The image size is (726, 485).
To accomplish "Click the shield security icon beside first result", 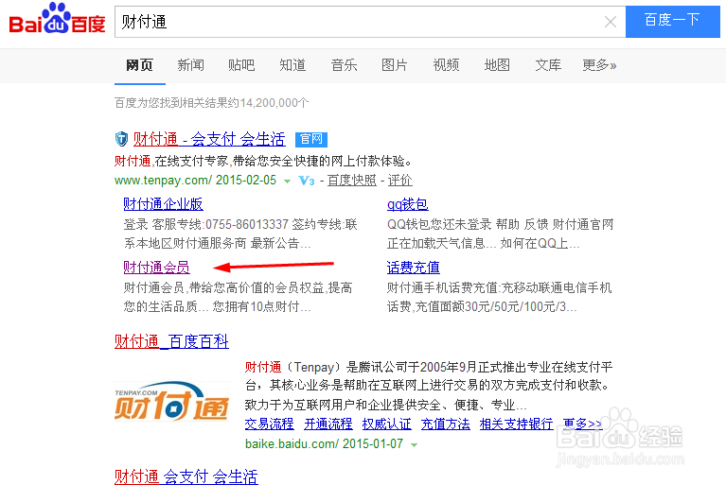I will pyautogui.click(x=121, y=138).
